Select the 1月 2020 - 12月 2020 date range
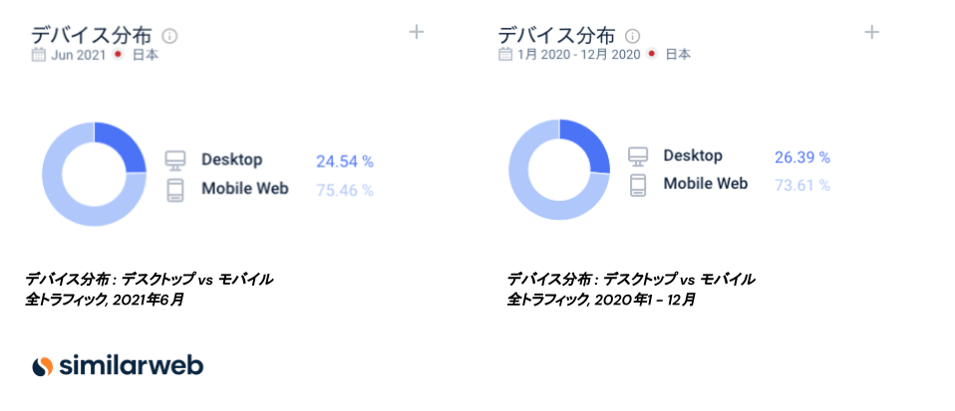 coord(578,55)
